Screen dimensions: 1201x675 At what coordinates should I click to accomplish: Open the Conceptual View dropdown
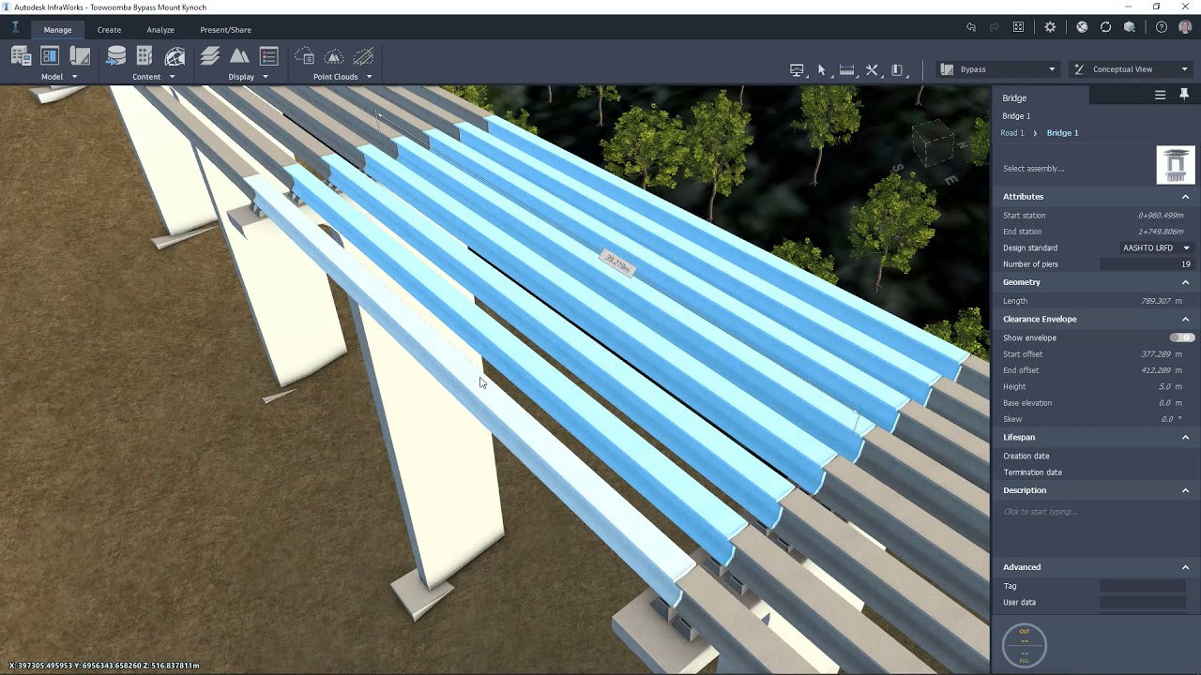(1131, 69)
